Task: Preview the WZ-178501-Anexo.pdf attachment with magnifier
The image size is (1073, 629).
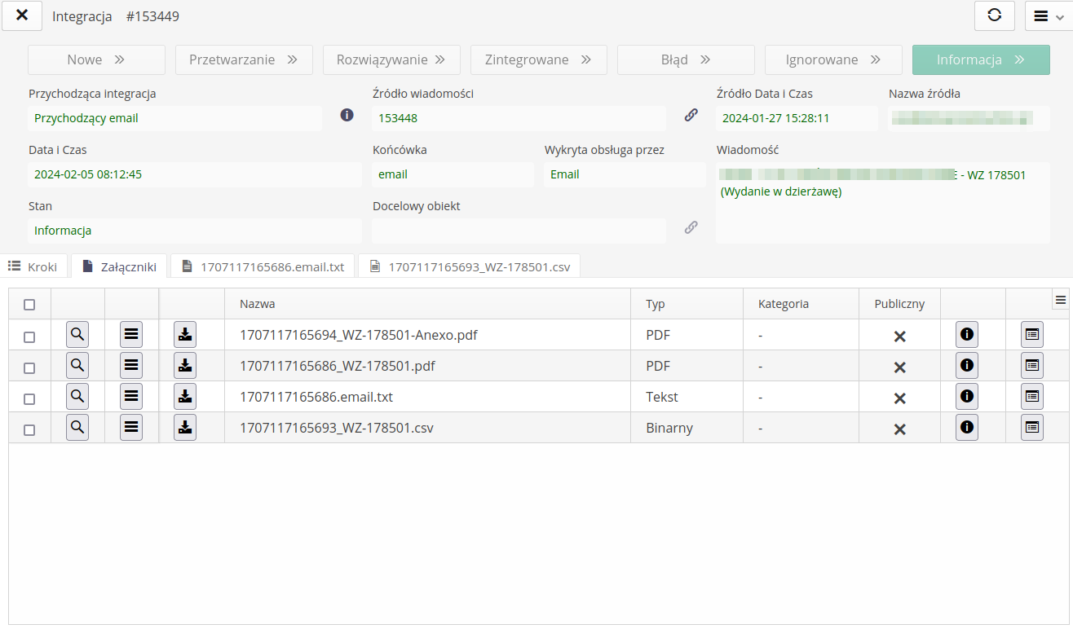Action: 77,335
